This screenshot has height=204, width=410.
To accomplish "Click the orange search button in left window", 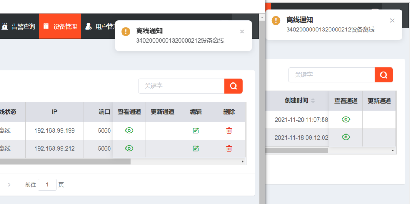I will (x=234, y=86).
